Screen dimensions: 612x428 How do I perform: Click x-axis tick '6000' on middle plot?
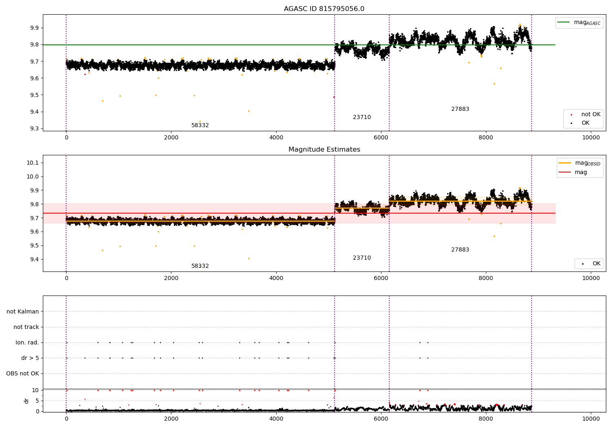(381, 278)
